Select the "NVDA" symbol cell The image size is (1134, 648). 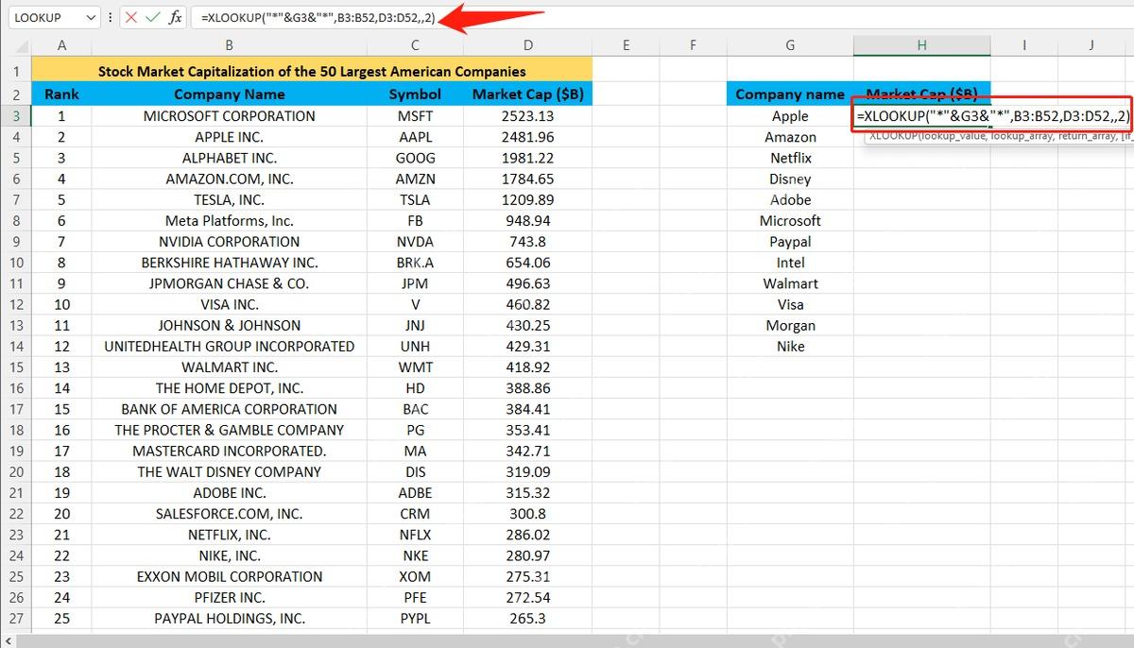(x=415, y=242)
